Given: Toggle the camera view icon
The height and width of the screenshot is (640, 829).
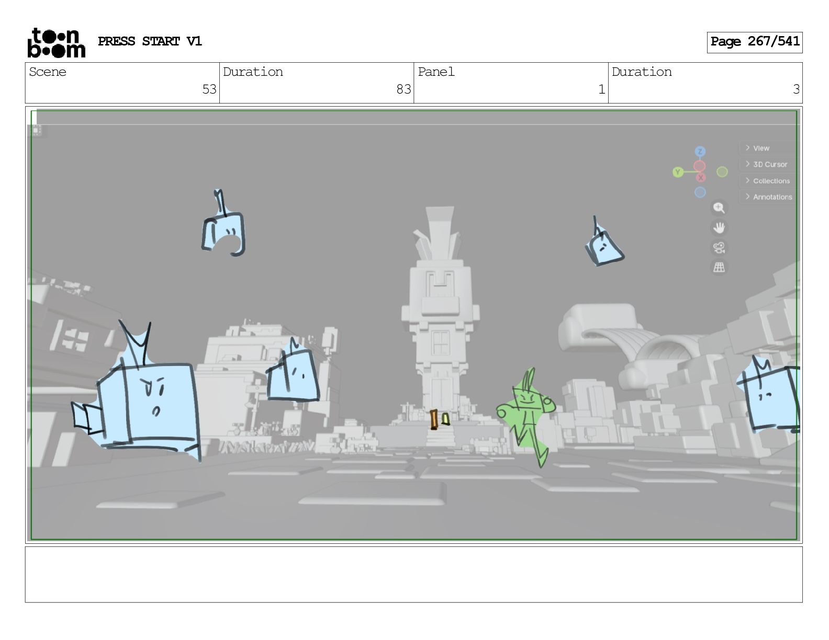Looking at the screenshot, I should (x=719, y=247).
